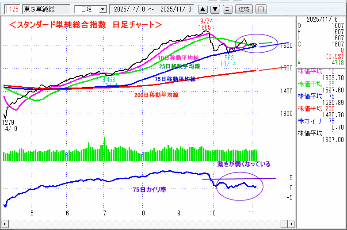Image resolution: width=347 pixels, height=230 pixels.
Task: Click the volume value 4718 in data panel
Action: click(337, 63)
